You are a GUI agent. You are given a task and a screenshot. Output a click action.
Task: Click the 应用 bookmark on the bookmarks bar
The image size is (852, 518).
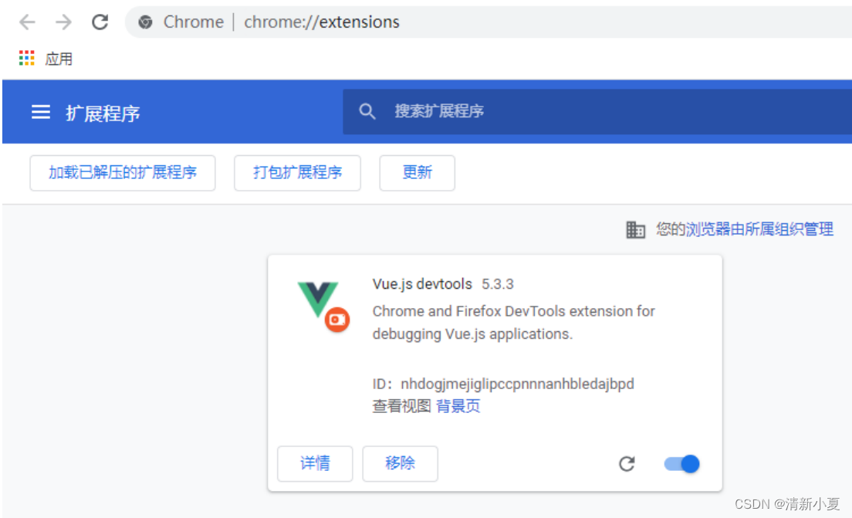coord(61,58)
